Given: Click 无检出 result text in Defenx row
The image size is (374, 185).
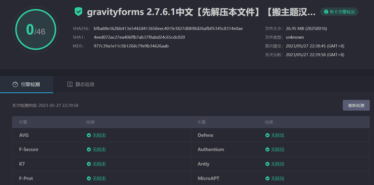Looking at the screenshot, I should (278, 135).
